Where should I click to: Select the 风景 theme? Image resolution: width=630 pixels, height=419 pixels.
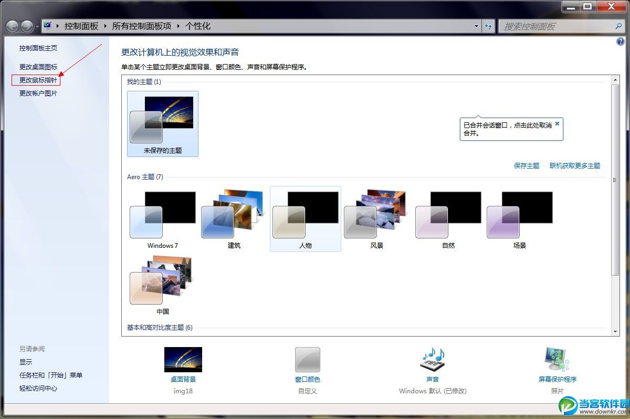click(x=377, y=219)
